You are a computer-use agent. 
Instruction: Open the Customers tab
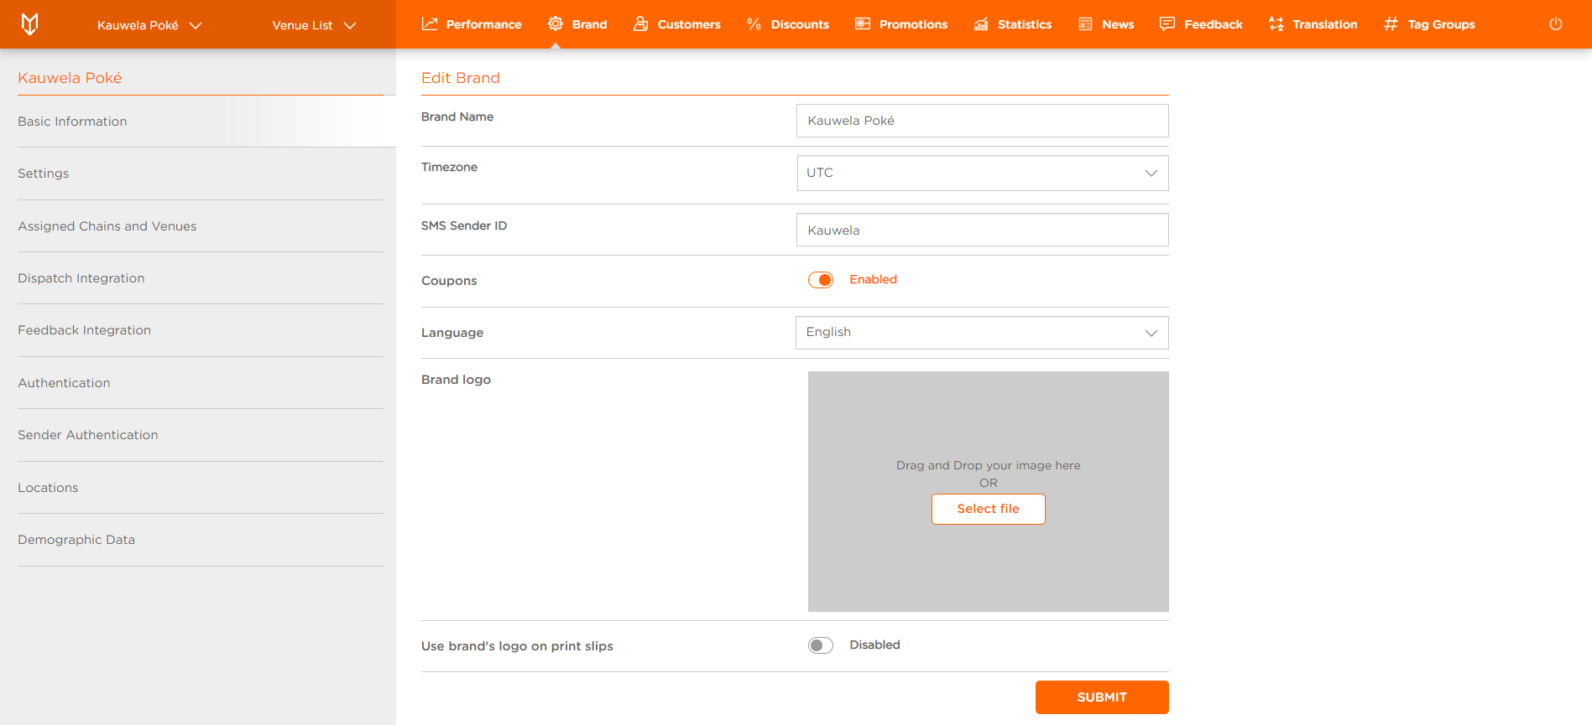pos(677,24)
